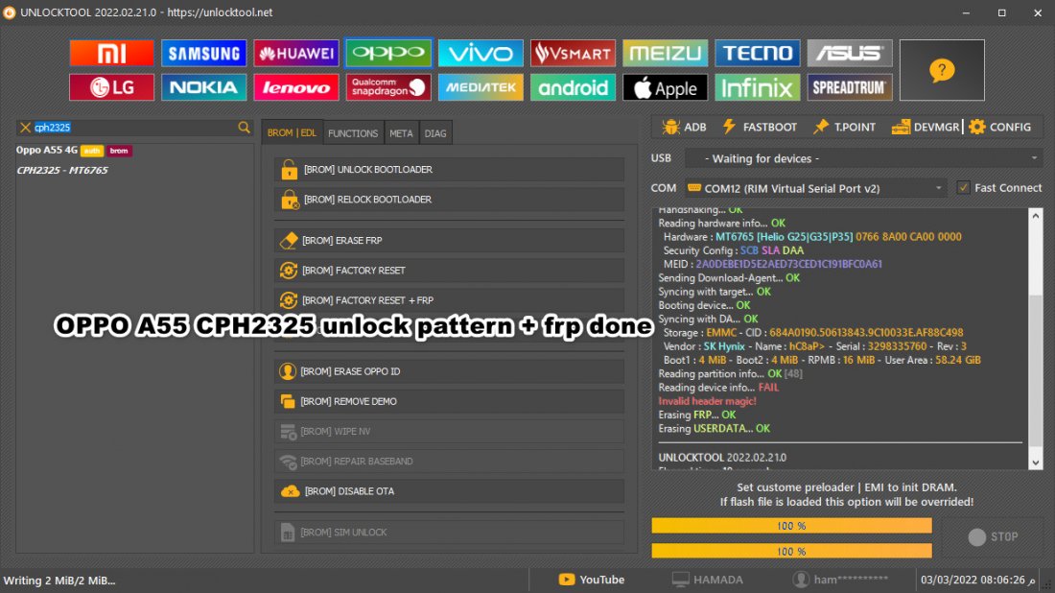Run [BROM] FACTORY RESET + FRP
Screen dimensions: 1055x593
coord(449,300)
